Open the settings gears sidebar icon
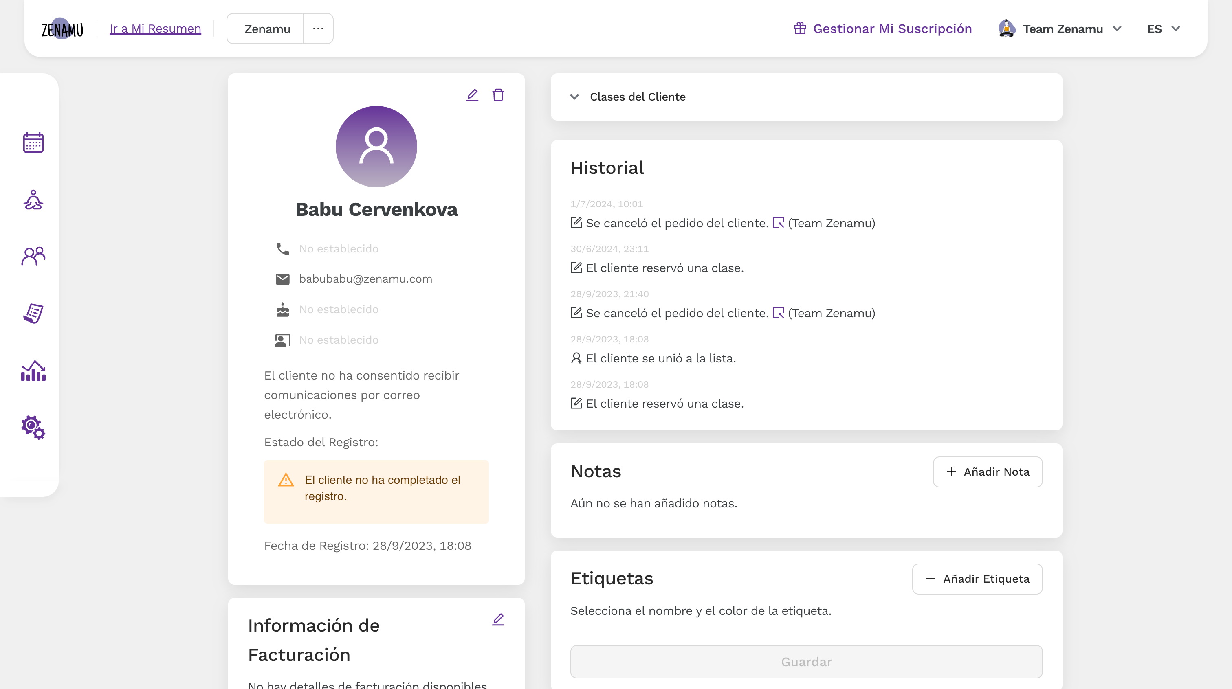1232x689 pixels. (33, 427)
